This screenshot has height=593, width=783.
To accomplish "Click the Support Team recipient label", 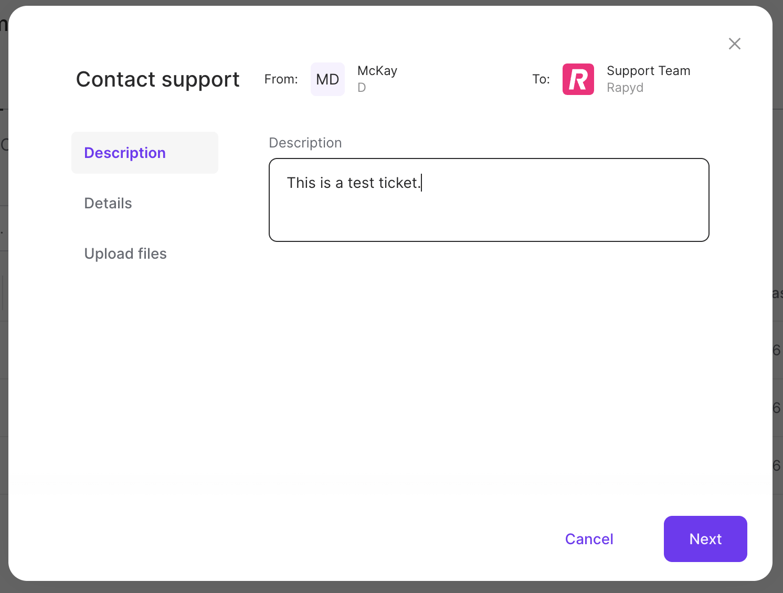I will [x=649, y=70].
